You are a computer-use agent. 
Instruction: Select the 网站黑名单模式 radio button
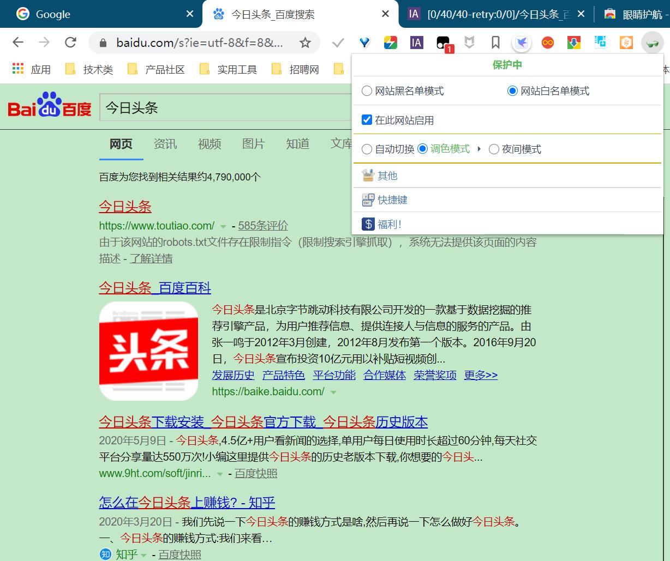367,91
